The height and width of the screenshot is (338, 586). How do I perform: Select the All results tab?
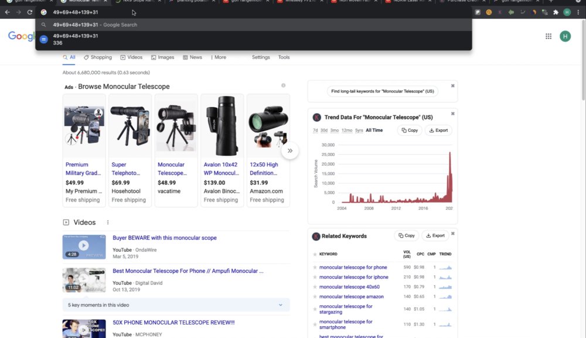coord(69,57)
